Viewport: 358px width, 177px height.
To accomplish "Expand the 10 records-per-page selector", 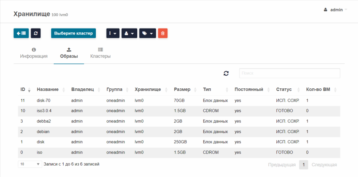I will click(x=30, y=164).
